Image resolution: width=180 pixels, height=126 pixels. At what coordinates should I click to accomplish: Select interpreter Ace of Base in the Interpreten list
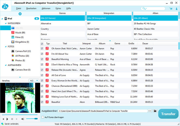[109, 34]
